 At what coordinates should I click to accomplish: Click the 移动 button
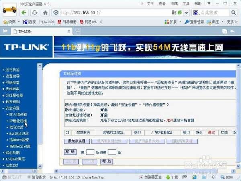coord(70,152)
